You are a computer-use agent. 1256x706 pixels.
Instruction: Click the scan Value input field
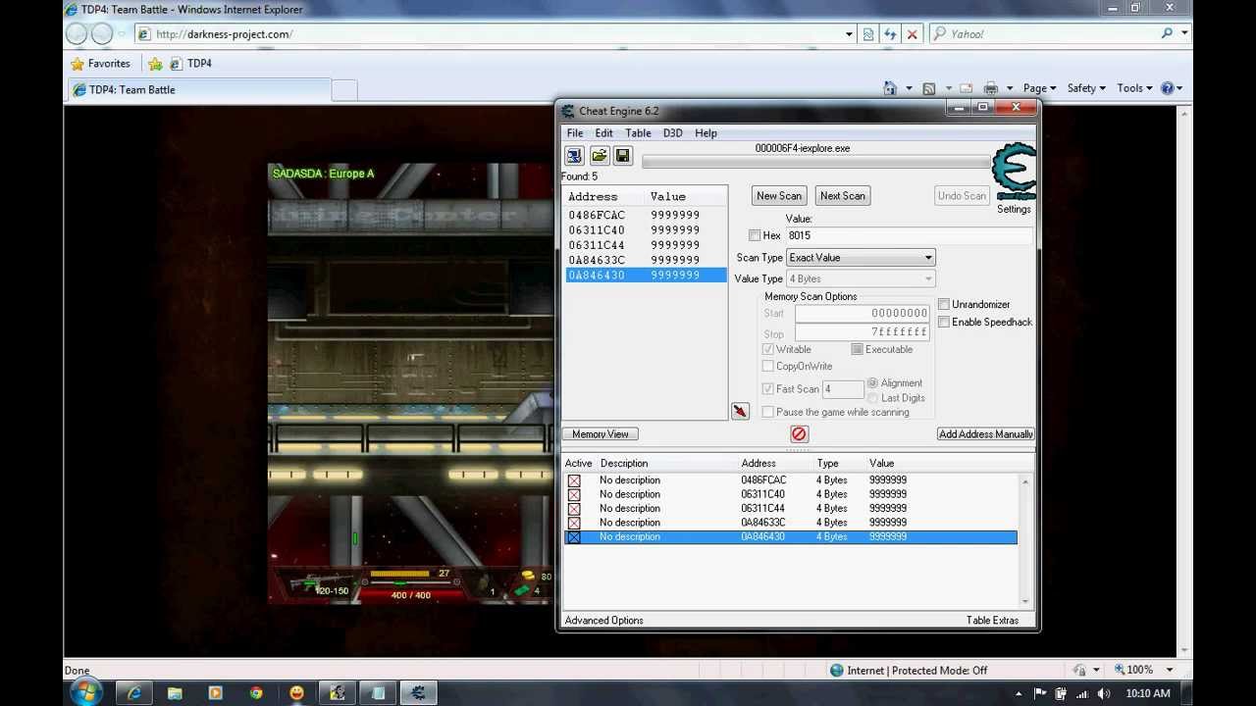907,235
